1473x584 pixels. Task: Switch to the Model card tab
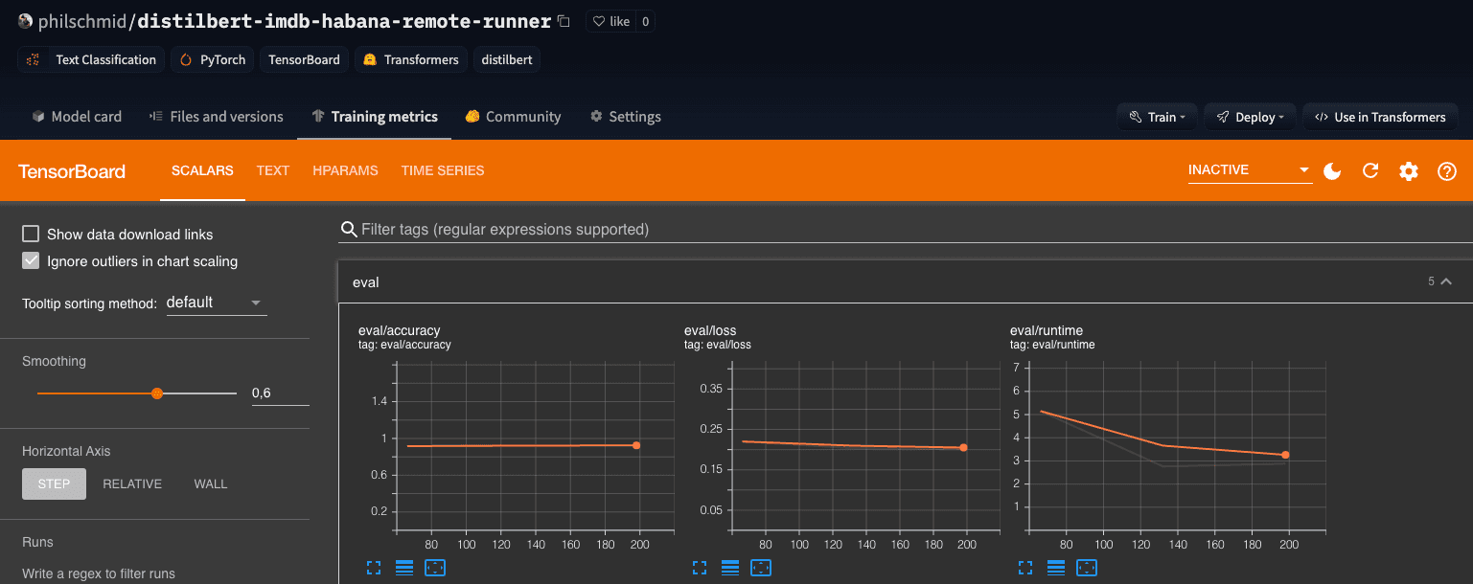click(77, 117)
